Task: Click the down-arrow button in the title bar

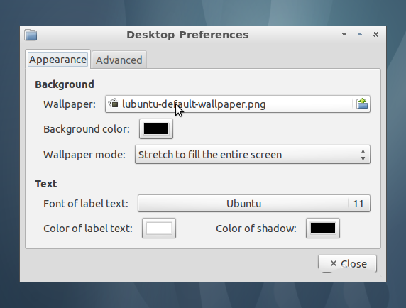Action: coord(344,34)
